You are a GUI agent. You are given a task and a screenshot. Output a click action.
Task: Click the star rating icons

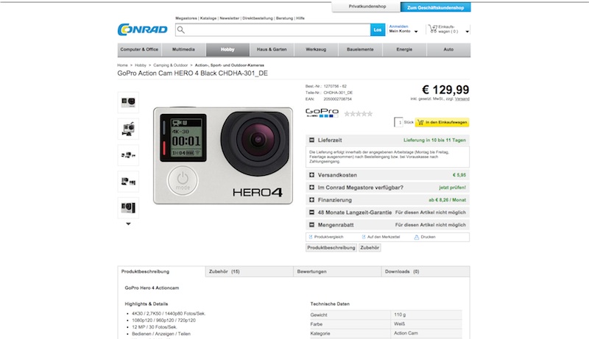click(x=359, y=114)
